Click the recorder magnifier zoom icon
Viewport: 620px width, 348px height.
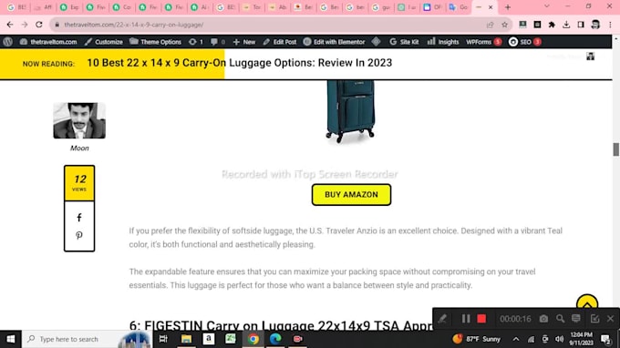pyautogui.click(x=560, y=318)
